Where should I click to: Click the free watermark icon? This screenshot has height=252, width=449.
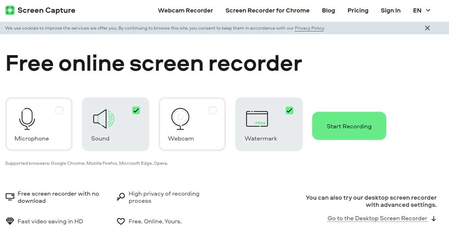click(x=257, y=119)
